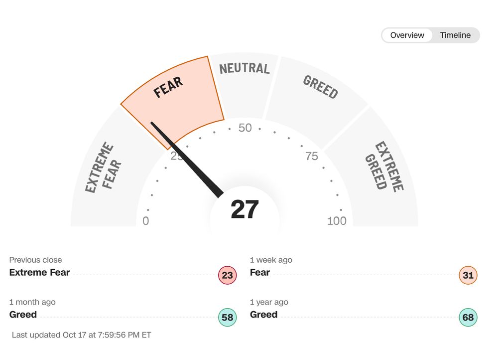
Task: Click the 1 month ago badge showing 58
Action: point(227,318)
